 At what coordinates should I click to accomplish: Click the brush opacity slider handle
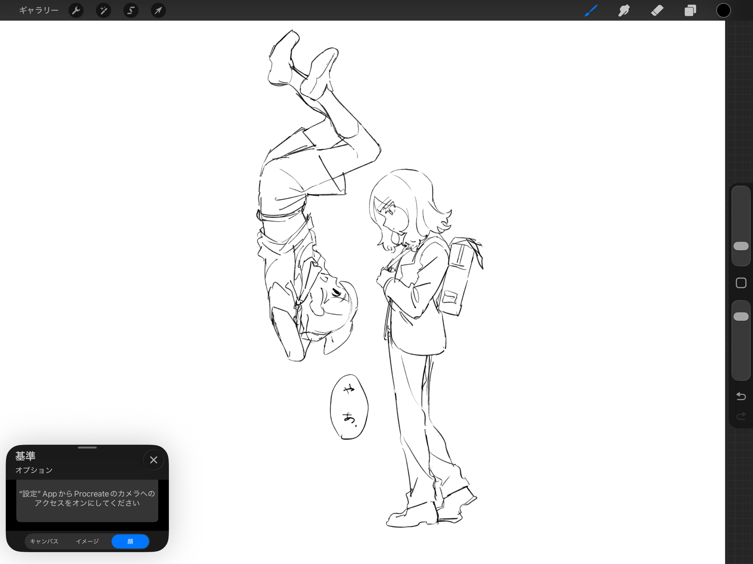741,316
